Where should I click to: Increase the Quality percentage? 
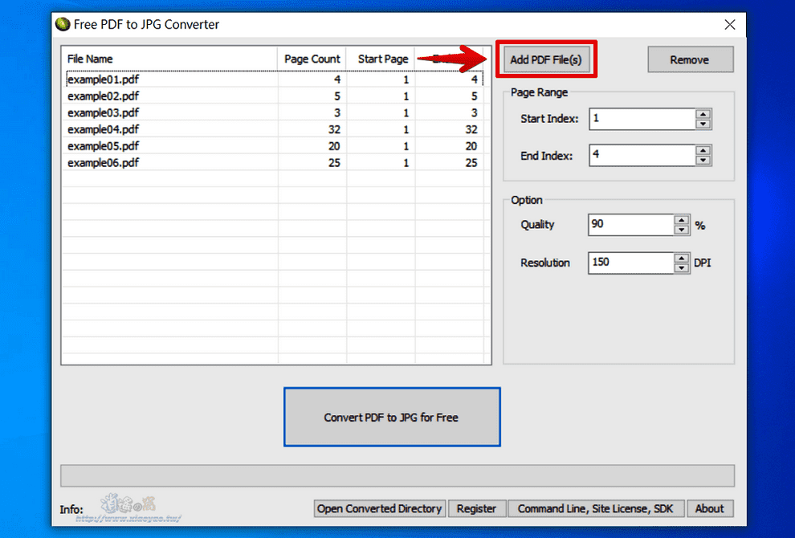tap(681, 220)
